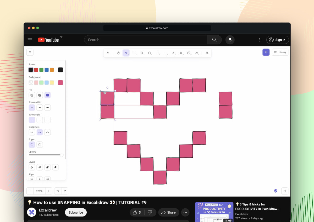314x222 pixels.
Task: Select the Draw pencil tool
Action: point(173,53)
